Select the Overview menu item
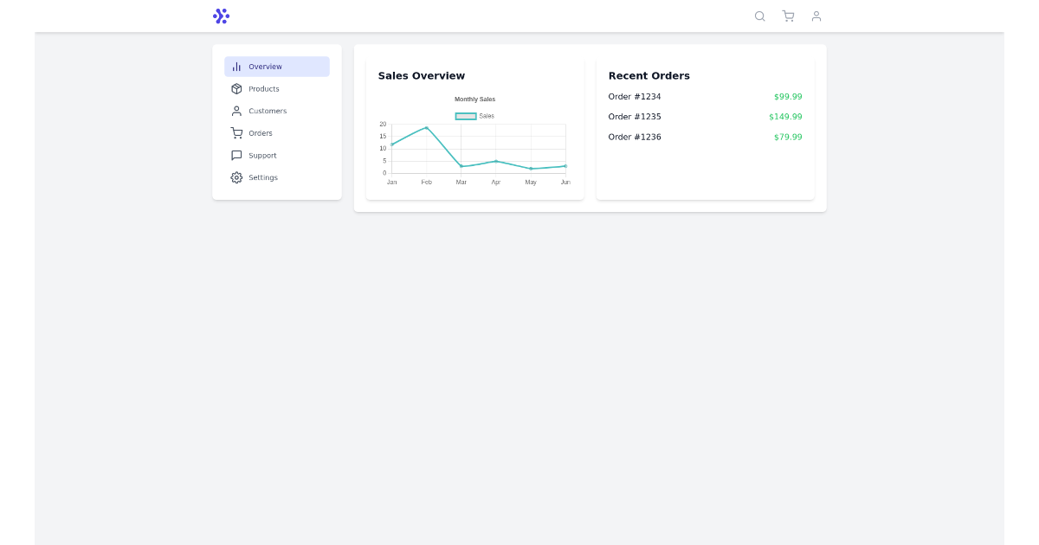Image resolution: width=1039 pixels, height=545 pixels. pyautogui.click(x=265, y=66)
